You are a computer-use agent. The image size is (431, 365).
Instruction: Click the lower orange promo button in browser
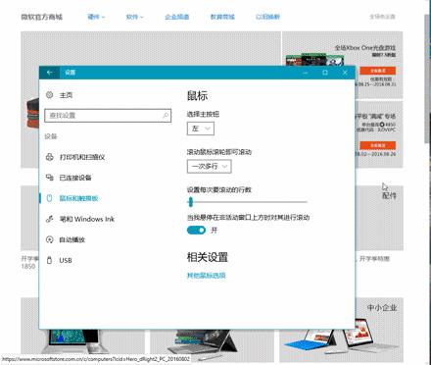[x=378, y=145]
